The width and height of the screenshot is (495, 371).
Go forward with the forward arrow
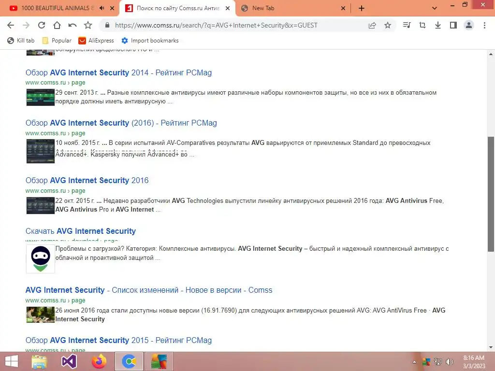pyautogui.click(x=26, y=25)
